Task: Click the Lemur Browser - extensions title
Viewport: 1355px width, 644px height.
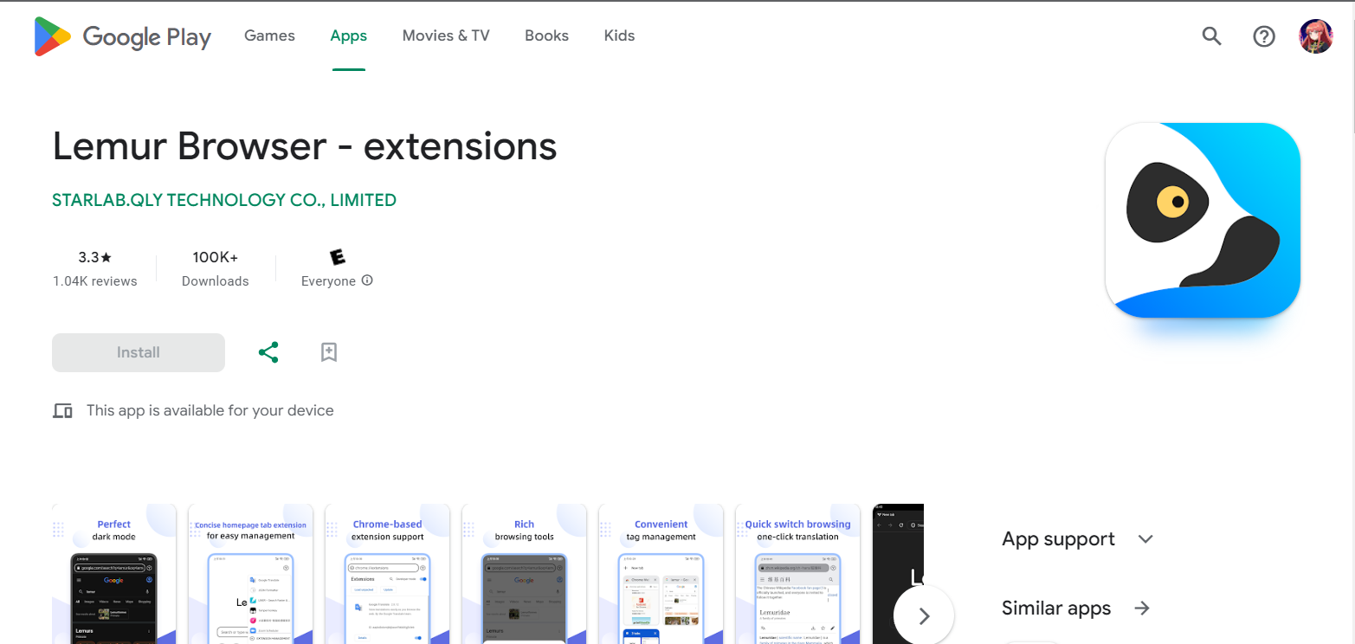Action: click(x=305, y=145)
